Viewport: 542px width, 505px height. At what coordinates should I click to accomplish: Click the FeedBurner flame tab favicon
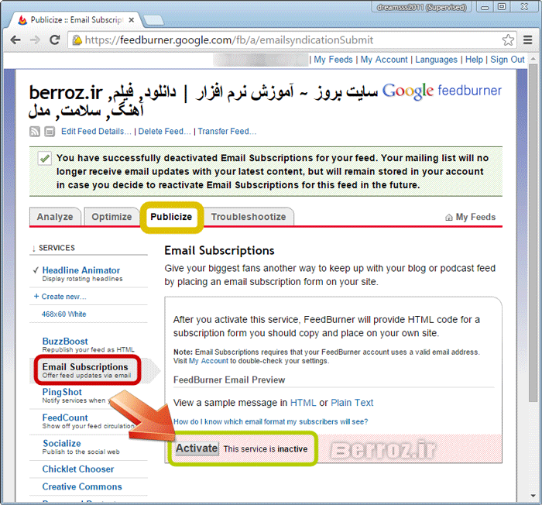[22, 20]
